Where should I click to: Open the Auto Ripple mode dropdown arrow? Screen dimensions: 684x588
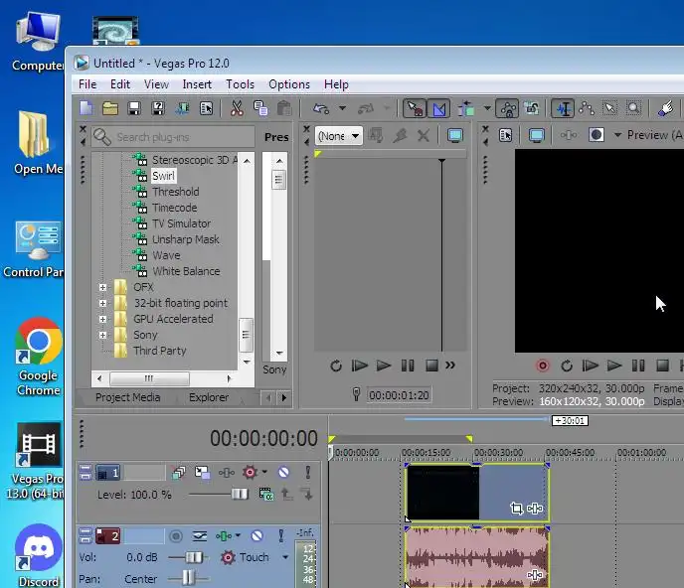487,108
